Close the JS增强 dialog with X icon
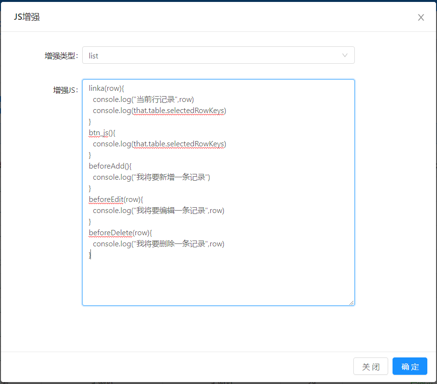The image size is (437, 384). 421,17
